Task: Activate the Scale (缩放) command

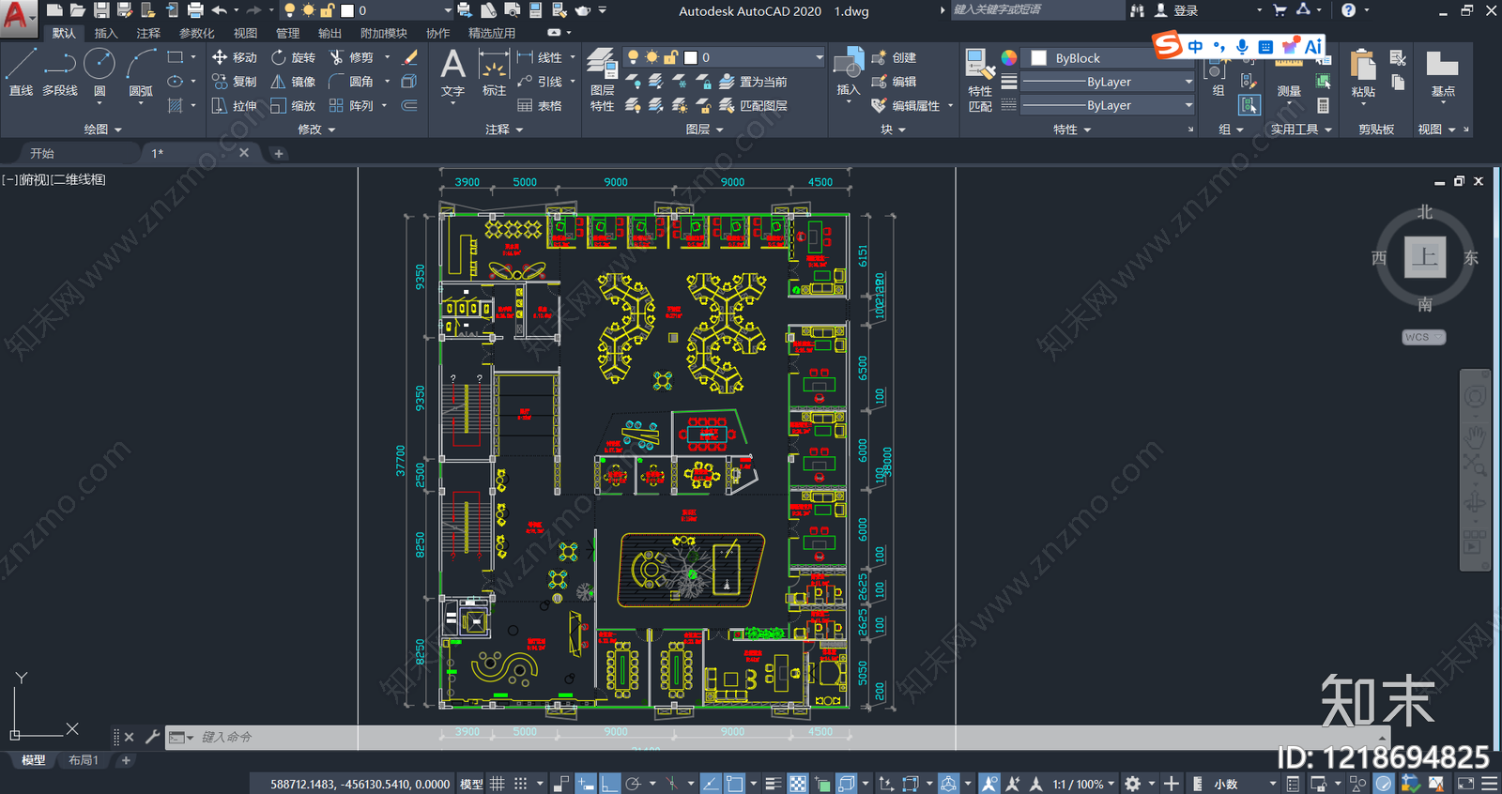Action: point(293,106)
